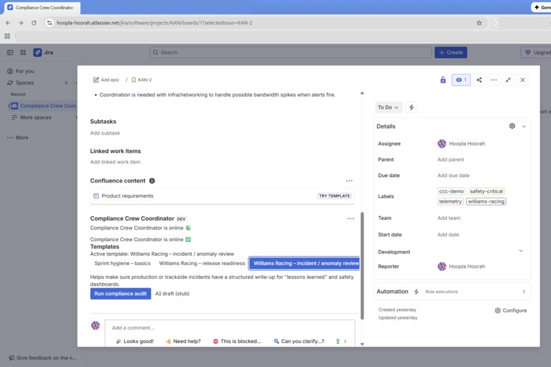Show Confluence content info icon
This screenshot has height=367, width=551.
152,180
